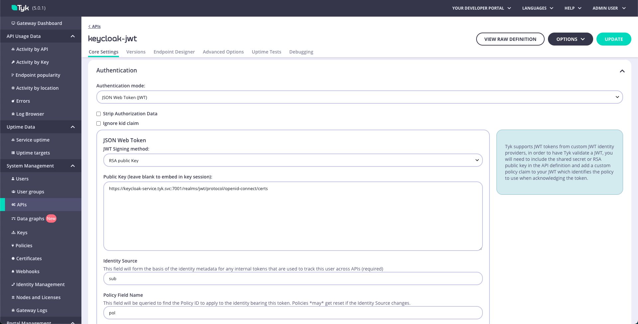Click the Certificates sidebar icon

click(13, 259)
